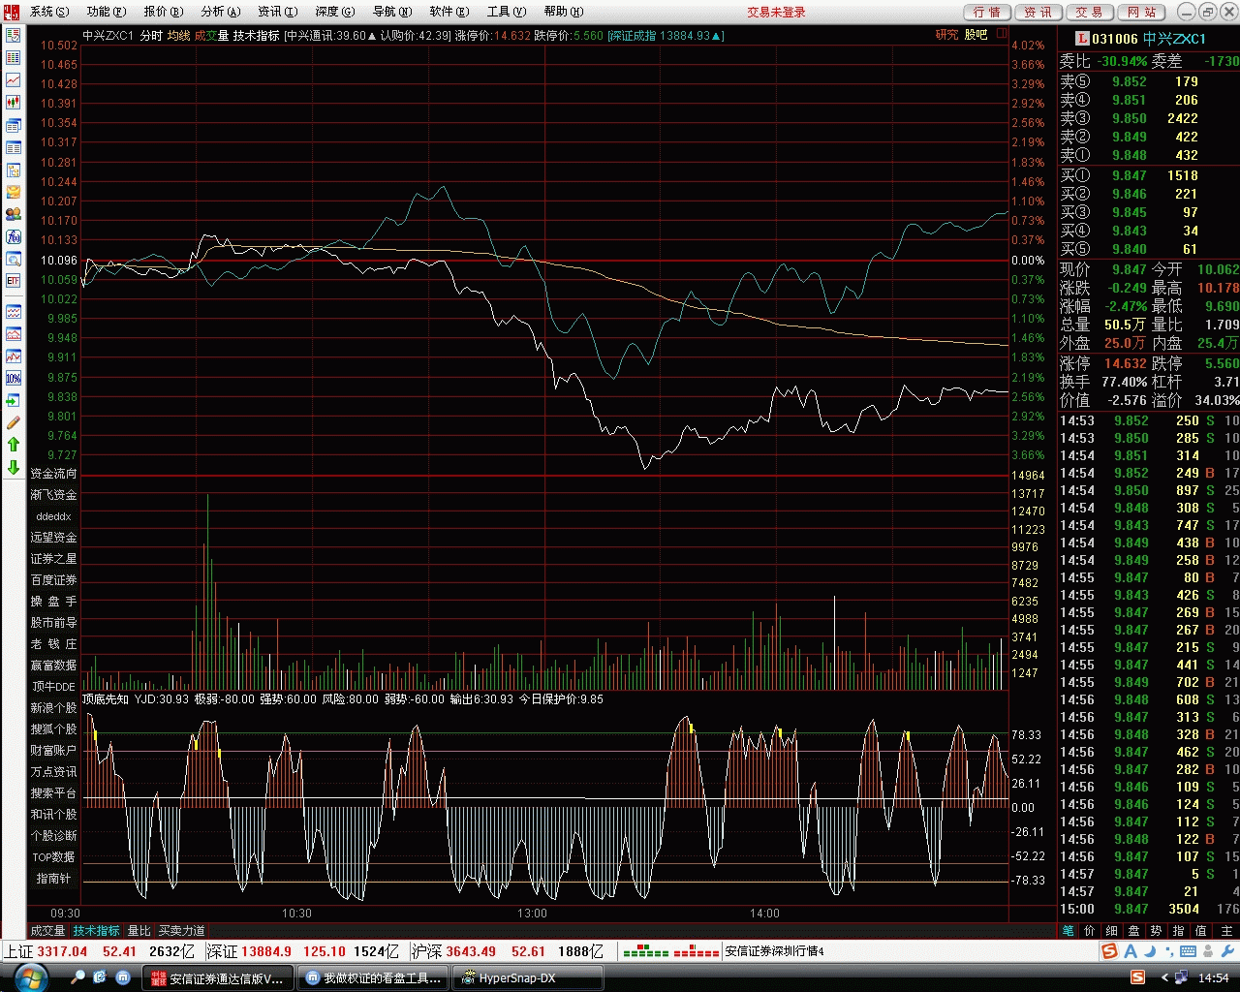
Task: Open the 股吧 link above the chart
Action: 976,35
